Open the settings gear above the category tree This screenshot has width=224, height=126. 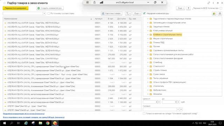coord(220,13)
